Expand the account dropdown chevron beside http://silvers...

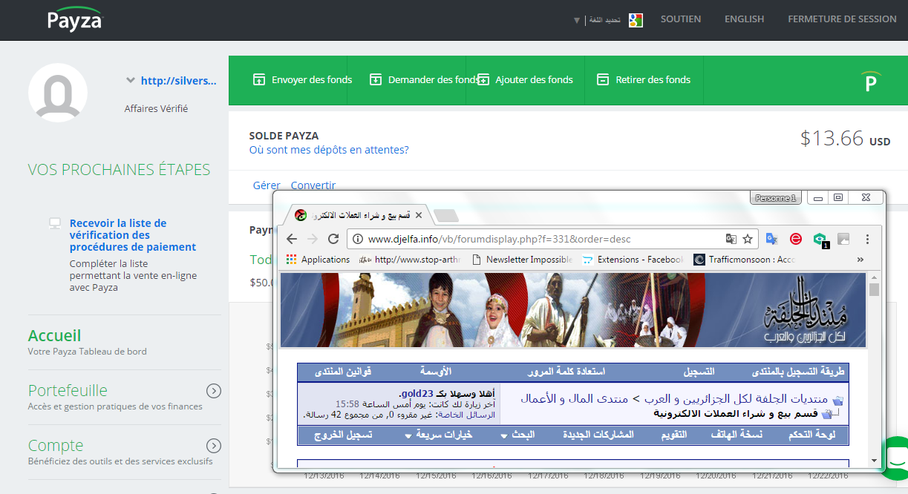(131, 80)
